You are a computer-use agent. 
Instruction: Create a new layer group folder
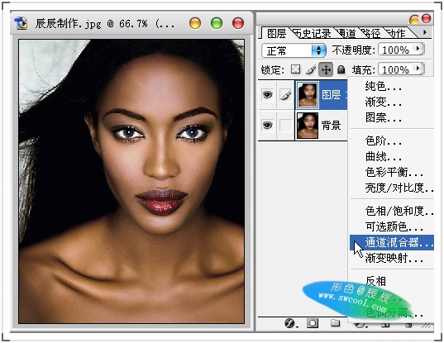click(x=335, y=322)
